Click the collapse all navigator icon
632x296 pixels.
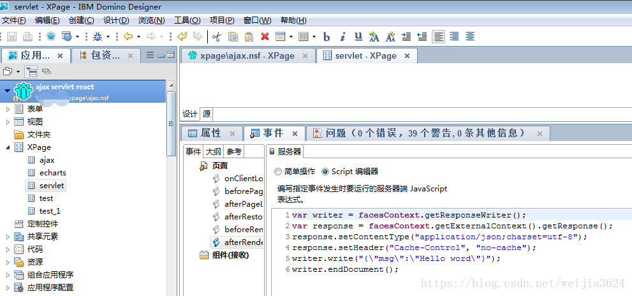tap(47, 72)
